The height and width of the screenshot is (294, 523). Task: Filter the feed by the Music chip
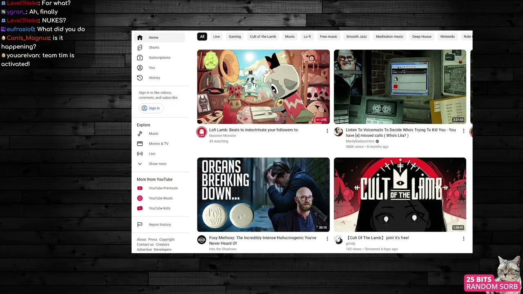[290, 37]
